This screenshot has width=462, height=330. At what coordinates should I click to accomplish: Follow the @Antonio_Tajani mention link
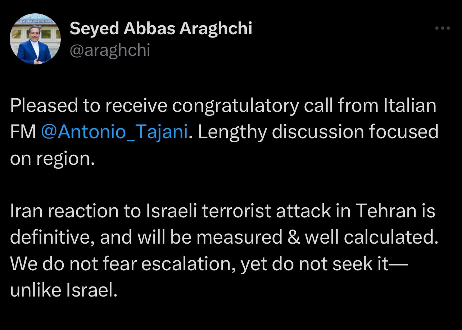coord(114,132)
